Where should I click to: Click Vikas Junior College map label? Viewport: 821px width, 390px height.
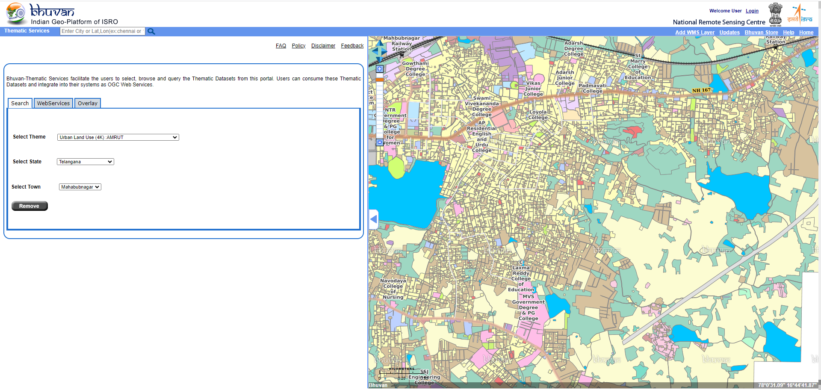point(533,89)
